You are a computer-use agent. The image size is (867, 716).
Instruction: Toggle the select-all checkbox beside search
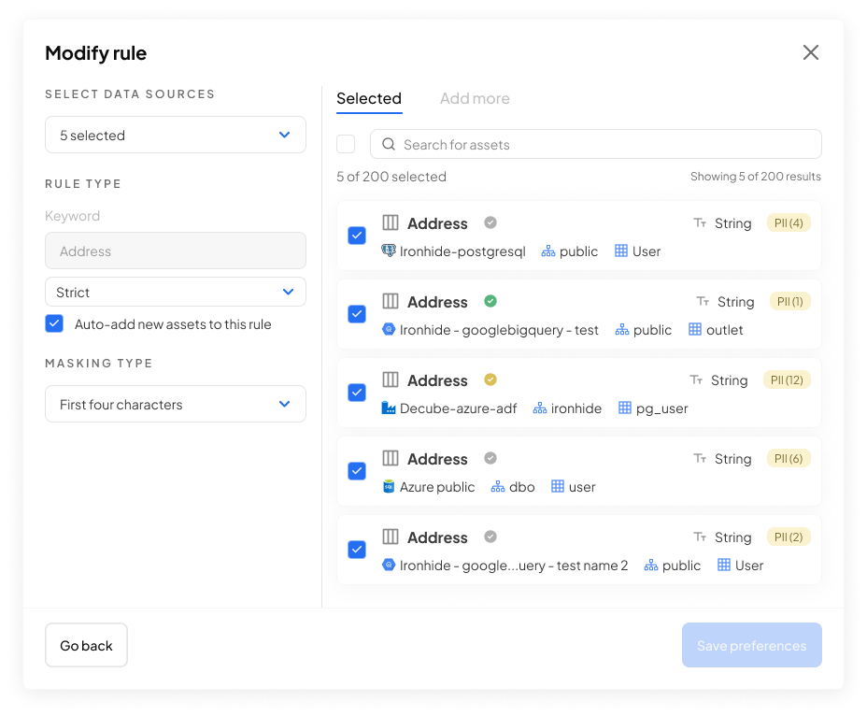[346, 144]
